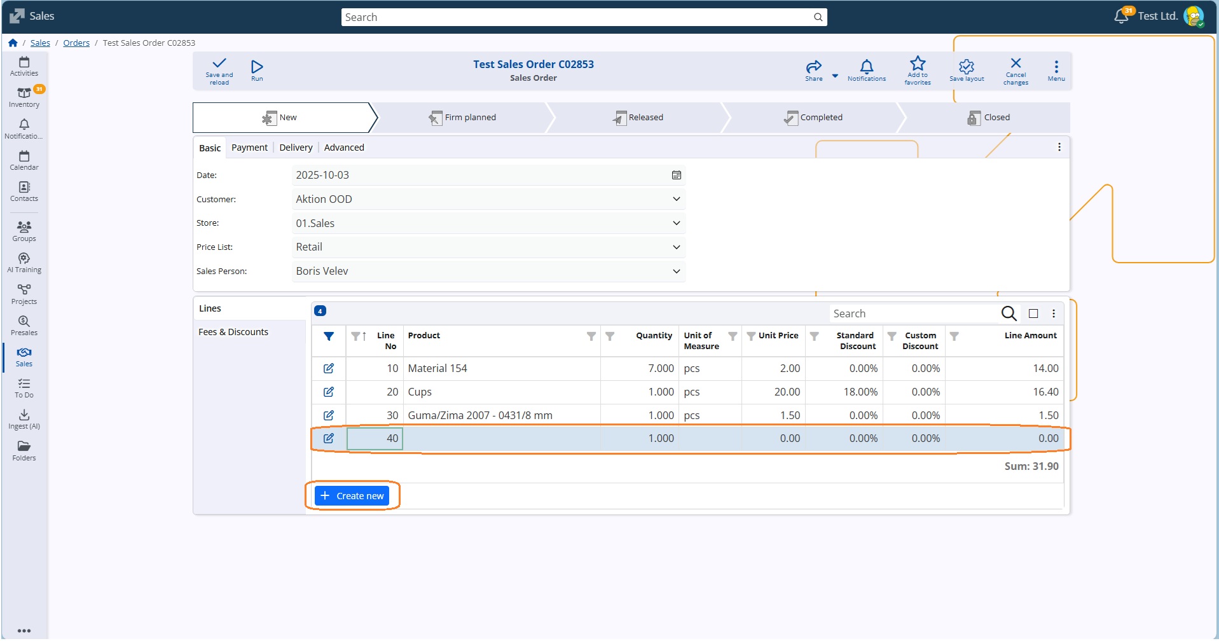Open Folders in the sidebar
The width and height of the screenshot is (1219, 641).
(24, 451)
